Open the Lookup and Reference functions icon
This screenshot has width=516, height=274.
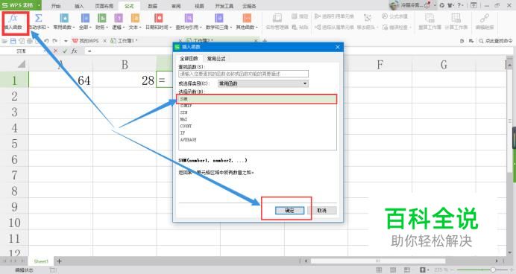click(x=189, y=18)
